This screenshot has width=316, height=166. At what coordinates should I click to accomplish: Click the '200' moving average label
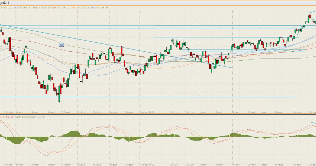point(61,45)
